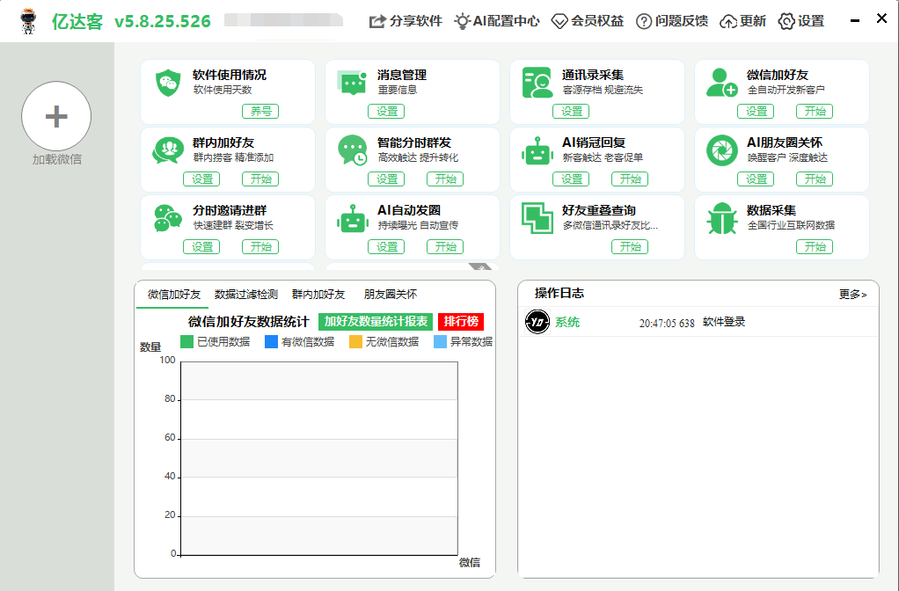The image size is (899, 591).
Task: Click the light-blue 异常数据 legend swatch
Action: point(441,341)
